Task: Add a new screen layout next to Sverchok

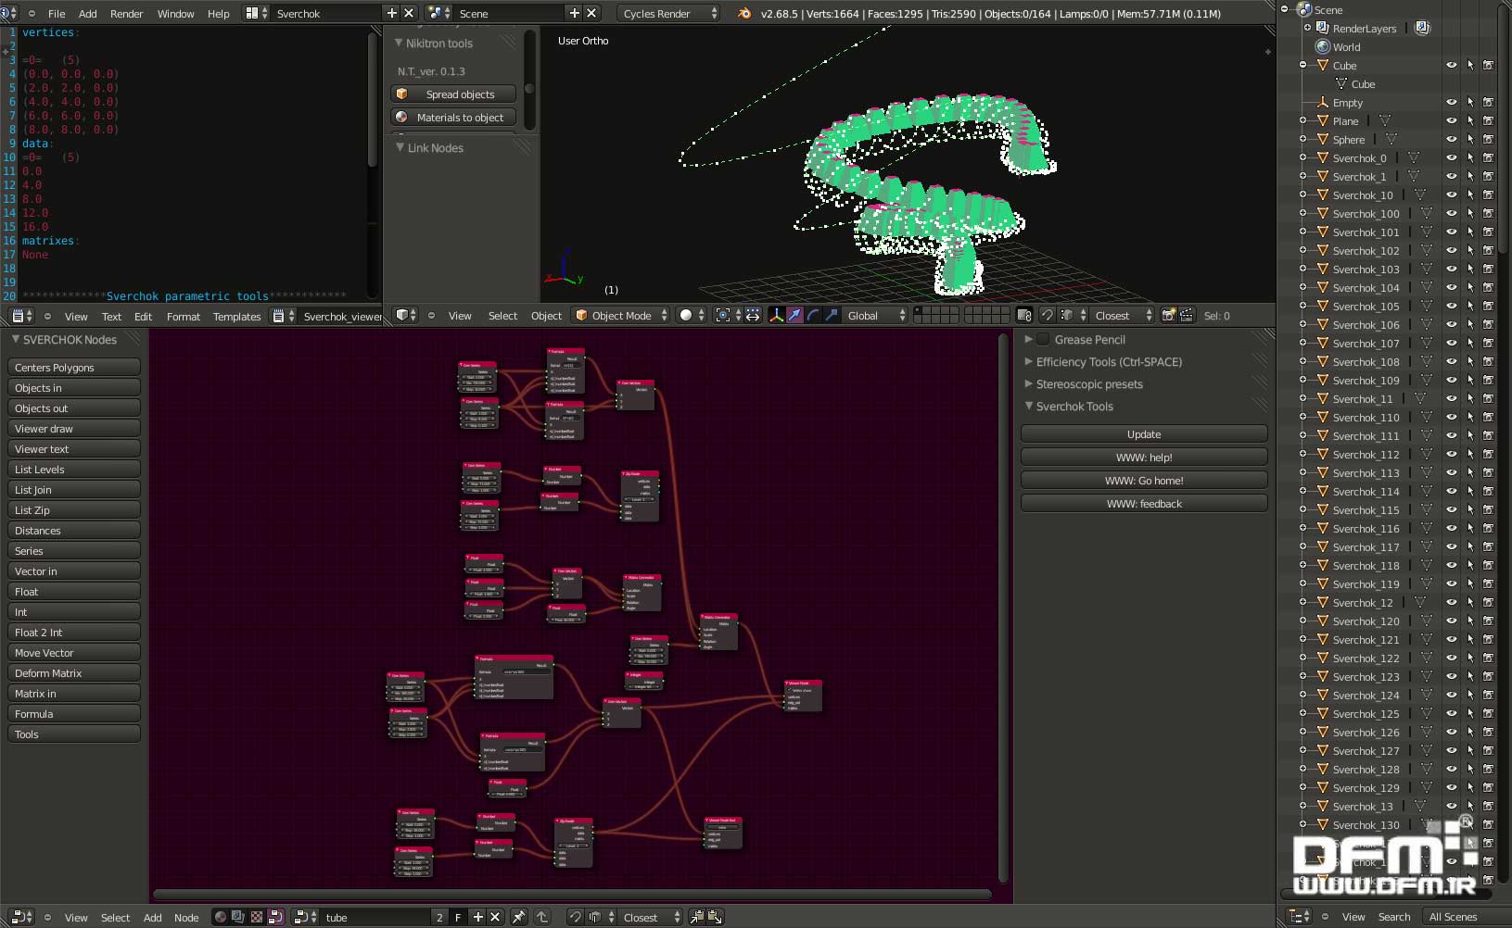Action: (391, 13)
